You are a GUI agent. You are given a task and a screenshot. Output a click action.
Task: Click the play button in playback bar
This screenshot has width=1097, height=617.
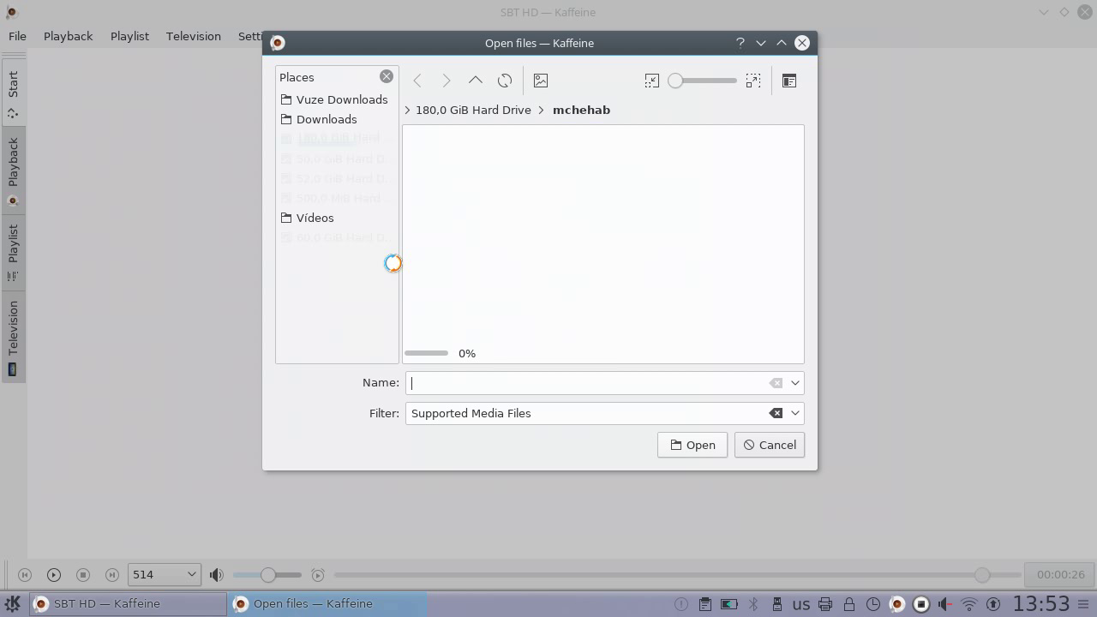53,575
